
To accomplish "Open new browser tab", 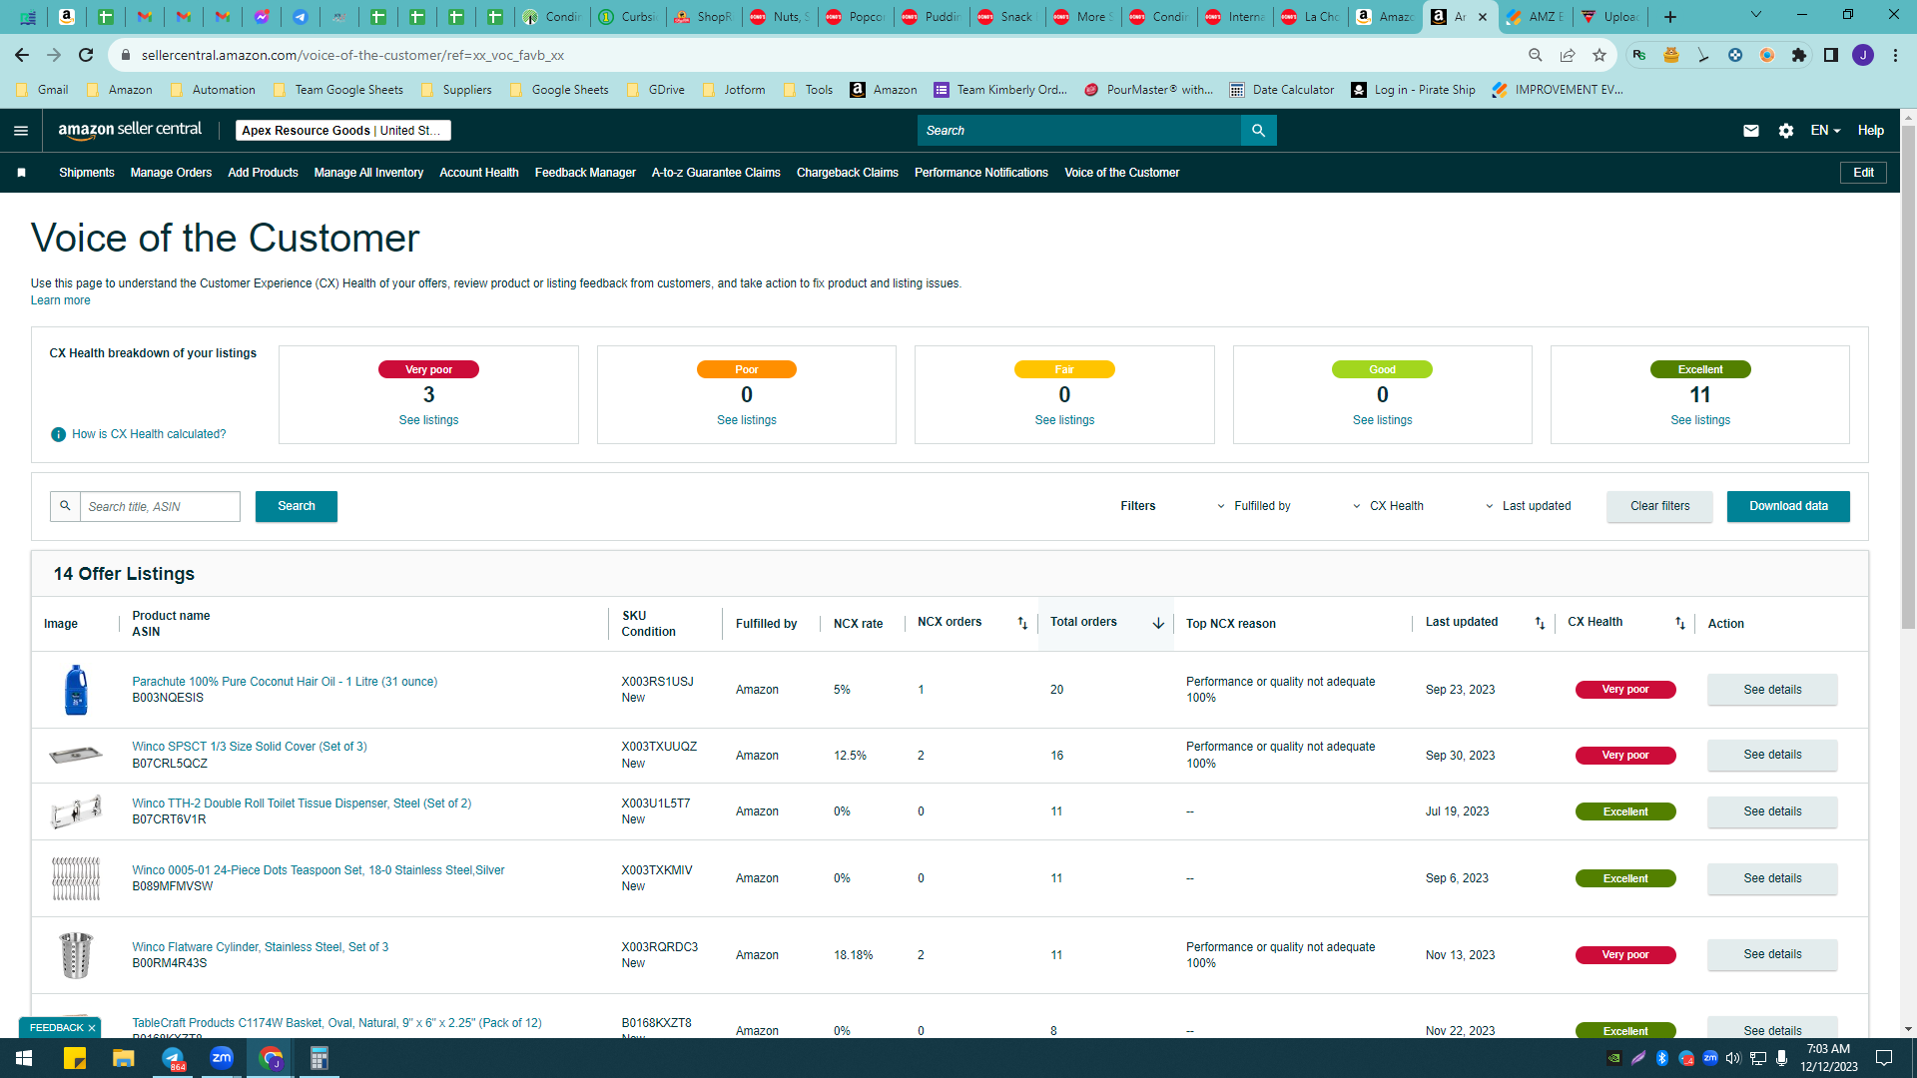I will pos(1670,17).
